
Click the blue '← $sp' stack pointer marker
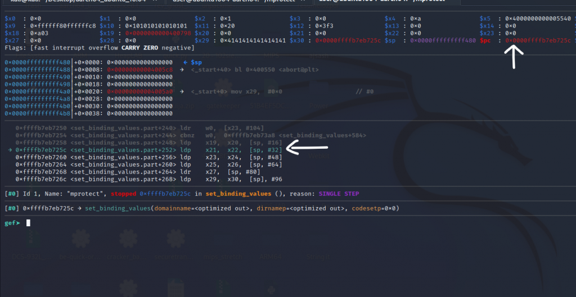(x=193, y=62)
